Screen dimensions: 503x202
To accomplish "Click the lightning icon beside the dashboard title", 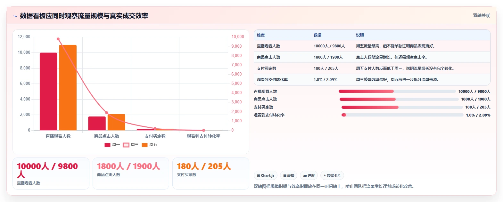I will point(15,16).
